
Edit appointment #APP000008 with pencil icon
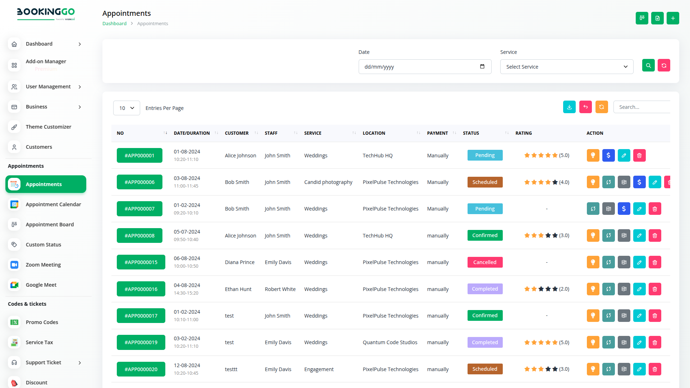[x=639, y=236]
